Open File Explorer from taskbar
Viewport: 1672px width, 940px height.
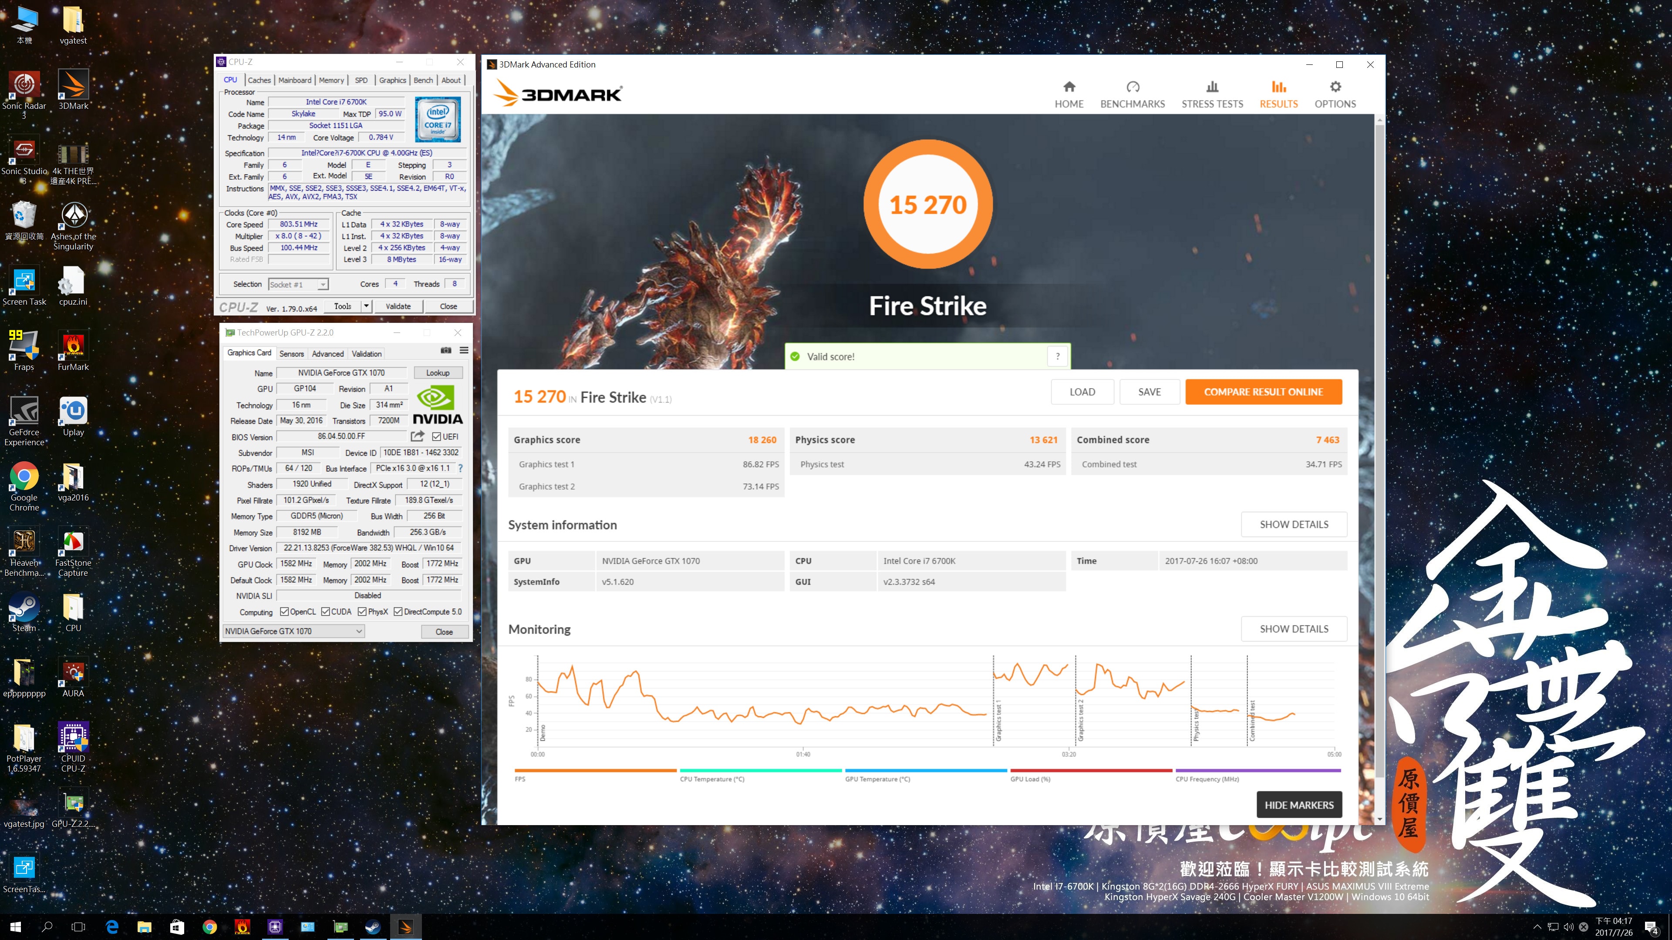click(144, 927)
